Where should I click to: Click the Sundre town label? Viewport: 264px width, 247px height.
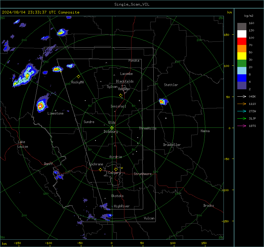coord(89,122)
